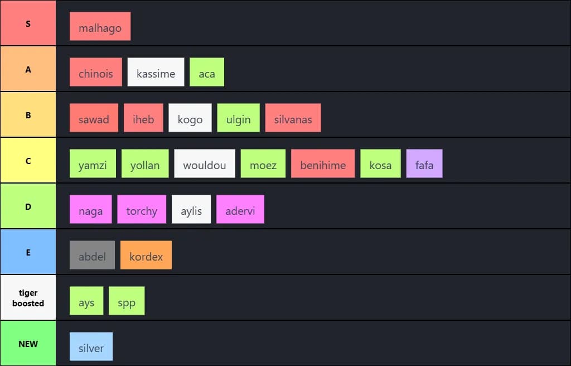The image size is (571, 366).
Task: Select the white kassime tile
Action: tap(156, 72)
